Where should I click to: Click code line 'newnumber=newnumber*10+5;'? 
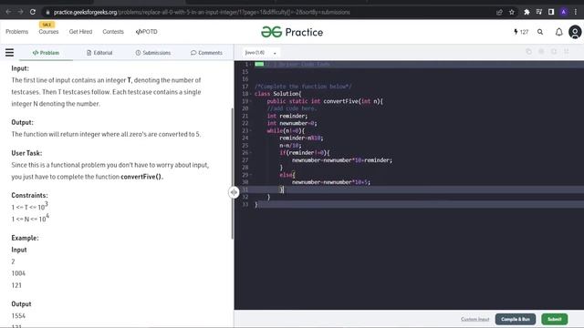(x=331, y=182)
